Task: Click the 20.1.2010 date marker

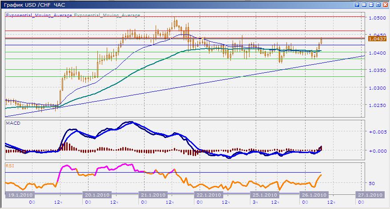Action: [x=98, y=195]
